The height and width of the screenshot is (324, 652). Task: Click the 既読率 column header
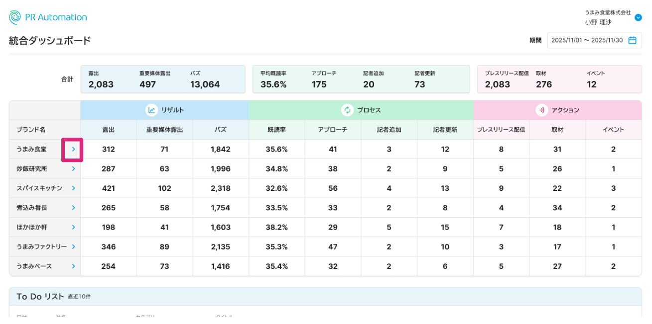pos(276,130)
